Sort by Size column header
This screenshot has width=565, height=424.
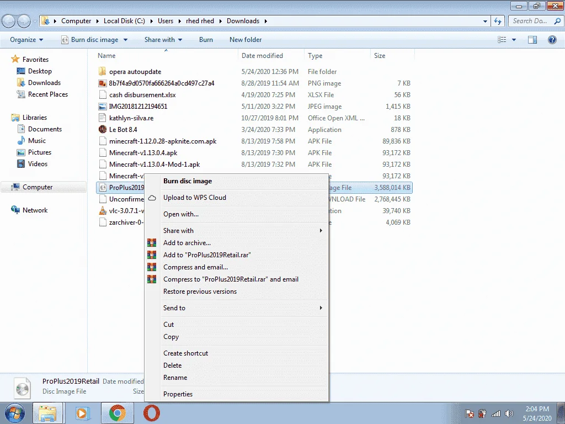coord(380,56)
